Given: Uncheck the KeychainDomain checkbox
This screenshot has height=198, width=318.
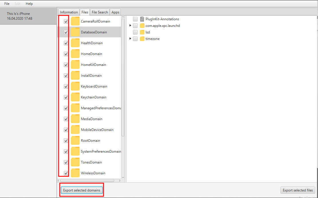Looking at the screenshot, I should 66,97.
